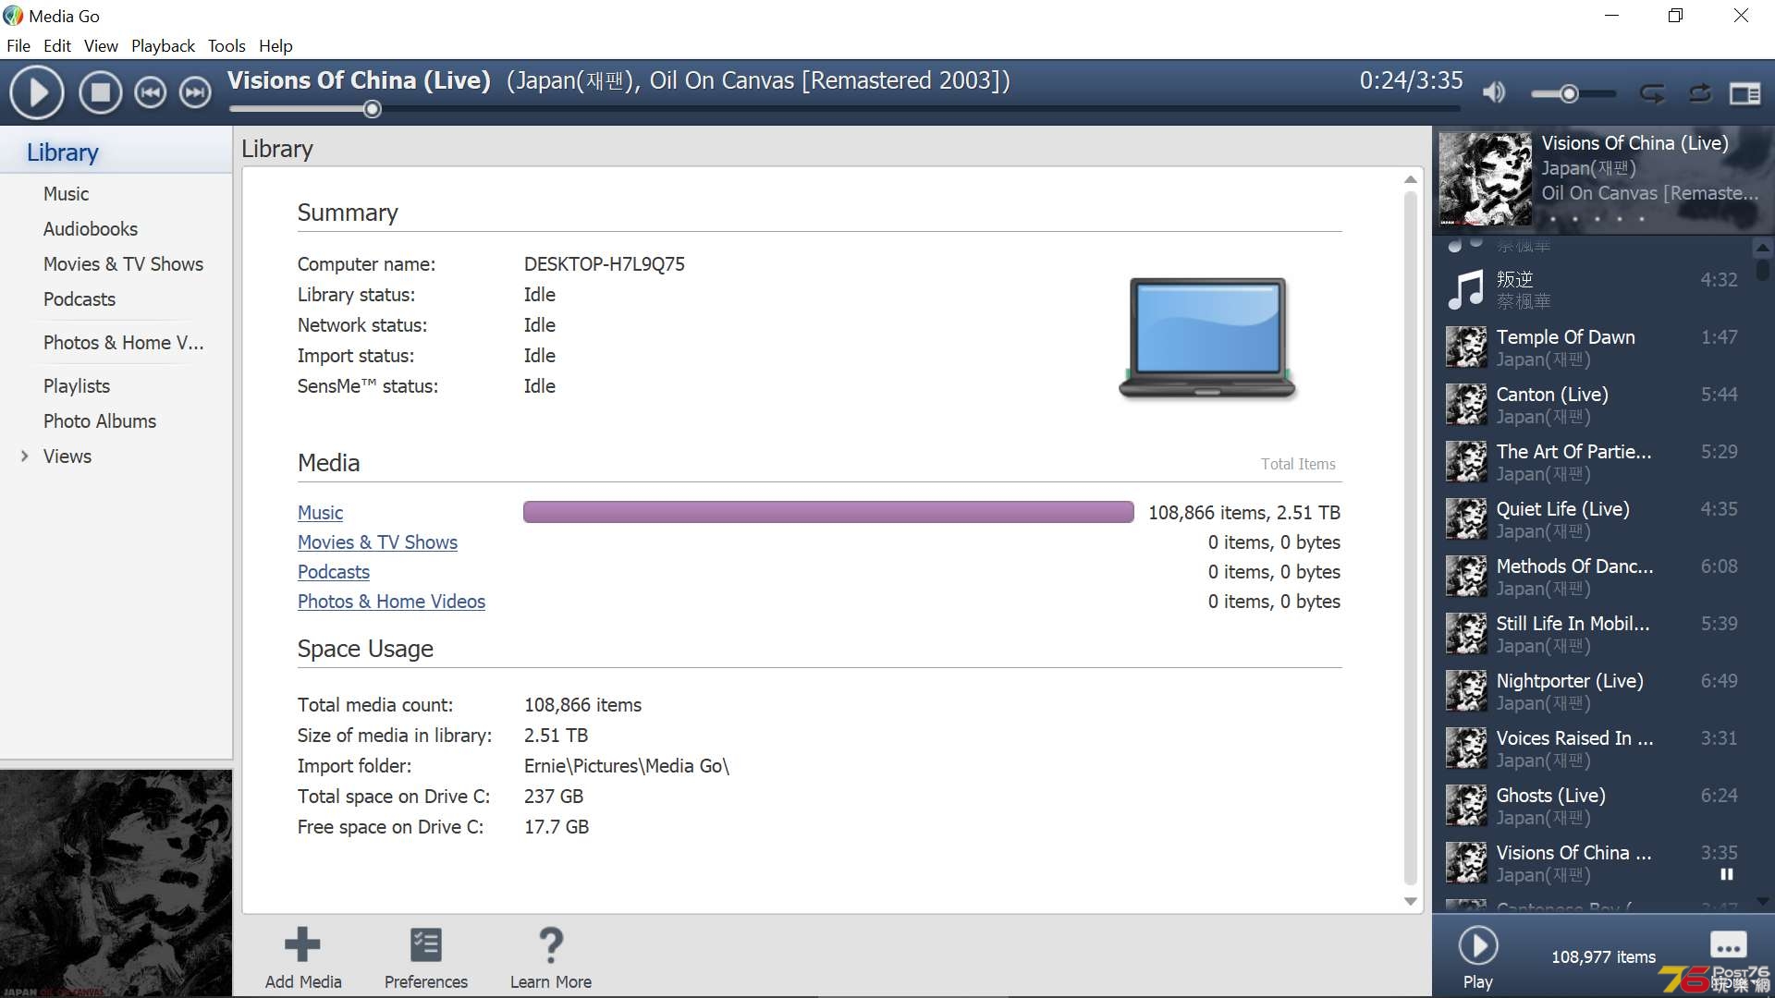Open the File menu
The image size is (1775, 998).
(x=18, y=46)
